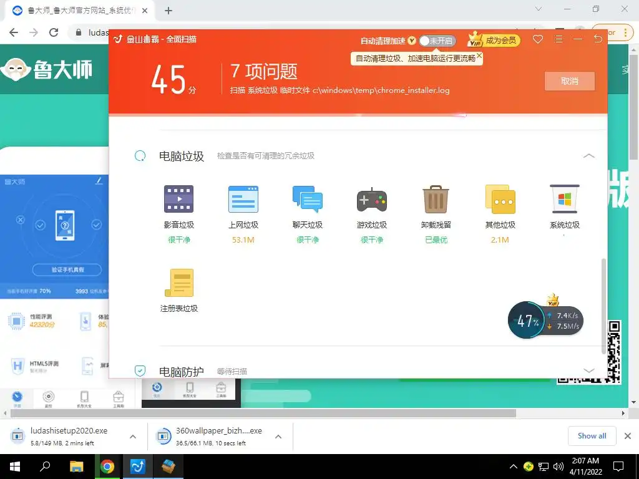Select the 卸载残留 trash bin icon
The width and height of the screenshot is (639, 479).
(x=436, y=199)
